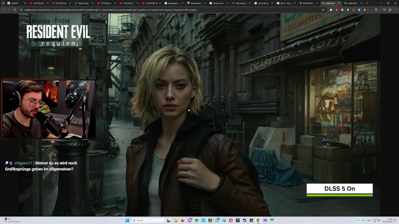
Task: Launch WhatsApp from the taskbar
Action: pos(217,220)
